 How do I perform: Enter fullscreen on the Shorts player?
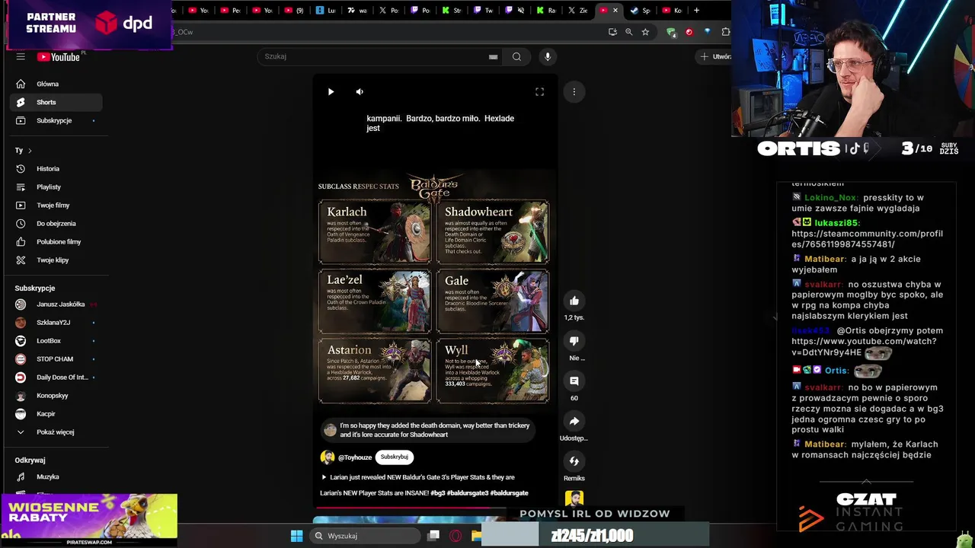point(539,92)
